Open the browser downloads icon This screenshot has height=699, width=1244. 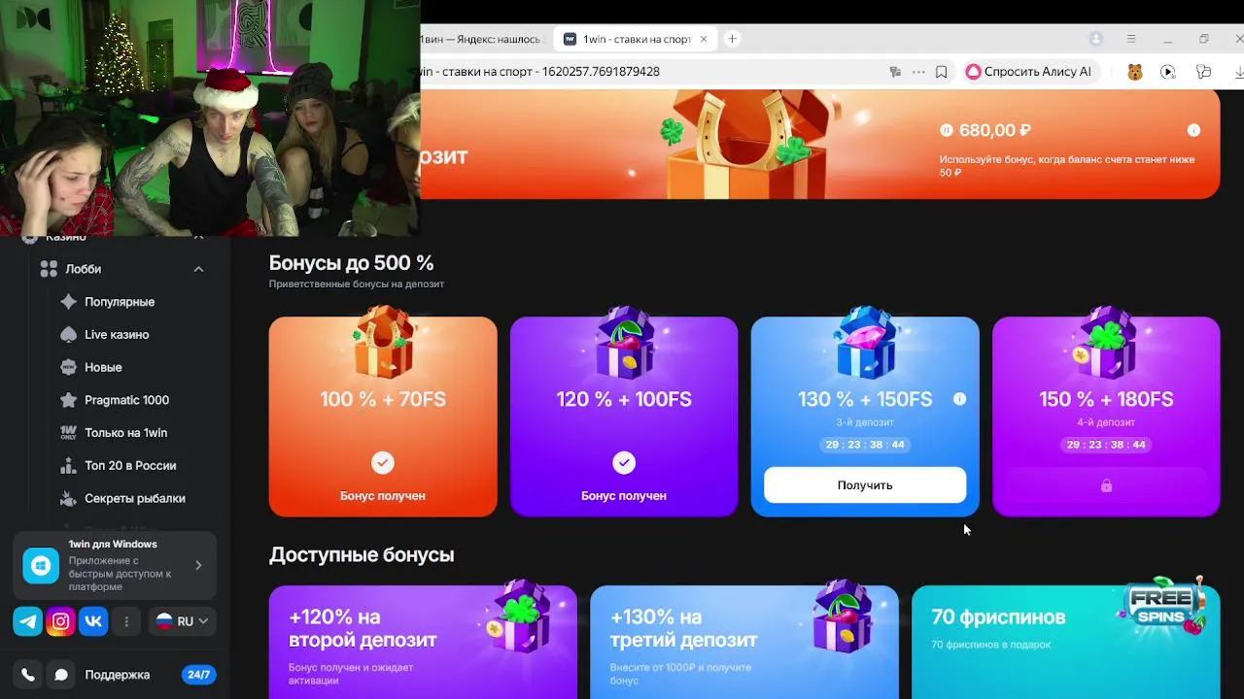(1239, 72)
